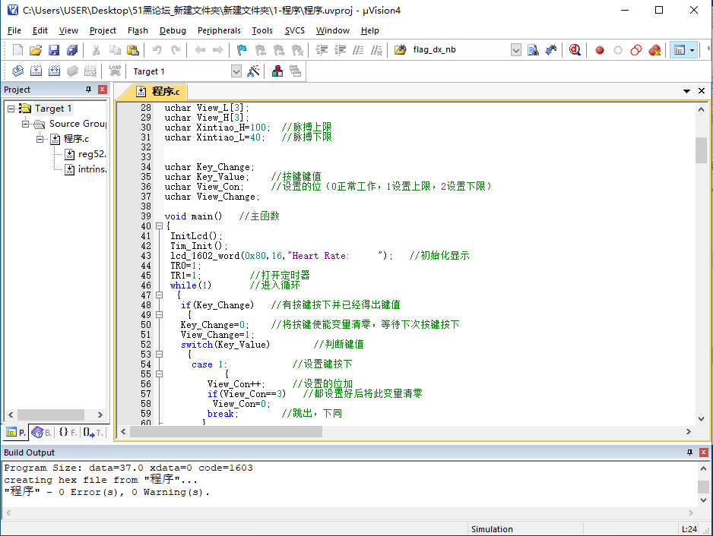713x536 pixels.
Task: Kill all breakpoints icon
Action: pyautogui.click(x=654, y=50)
